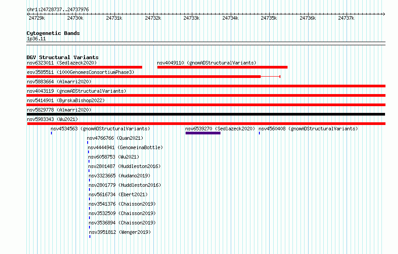Open the nsv5983343 (Wu2021) variant label

[52, 119]
